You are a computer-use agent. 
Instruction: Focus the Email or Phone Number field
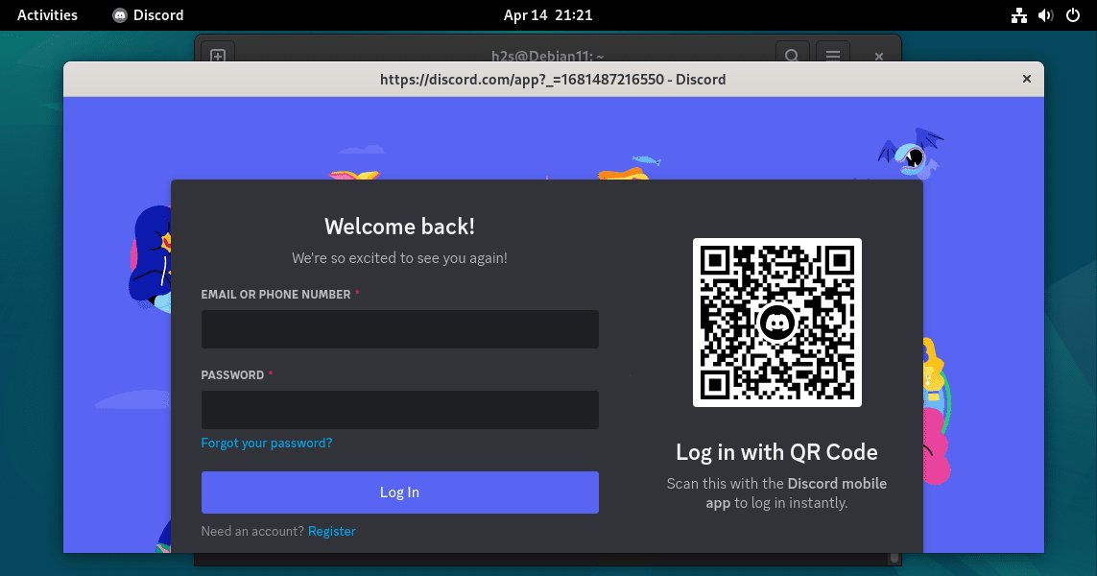point(399,329)
